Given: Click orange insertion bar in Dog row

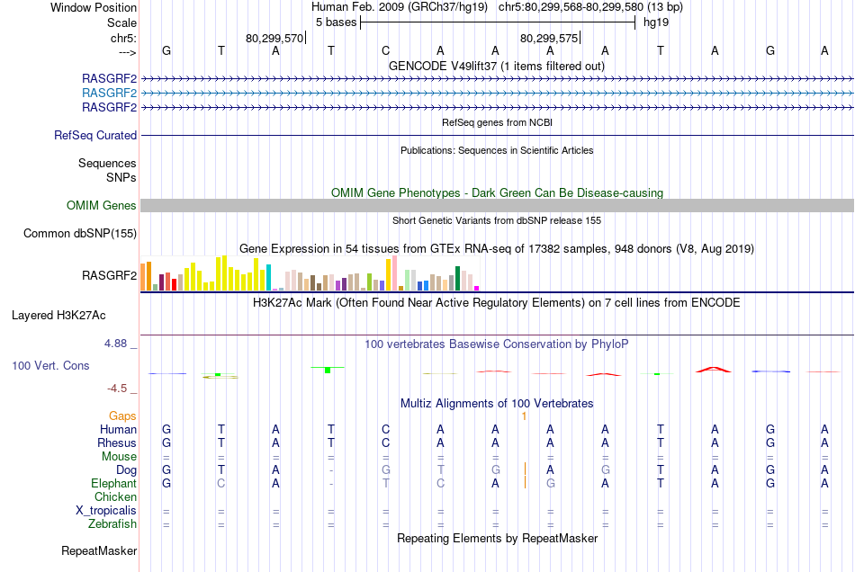Looking at the screenshot, I should pyautogui.click(x=525, y=469).
